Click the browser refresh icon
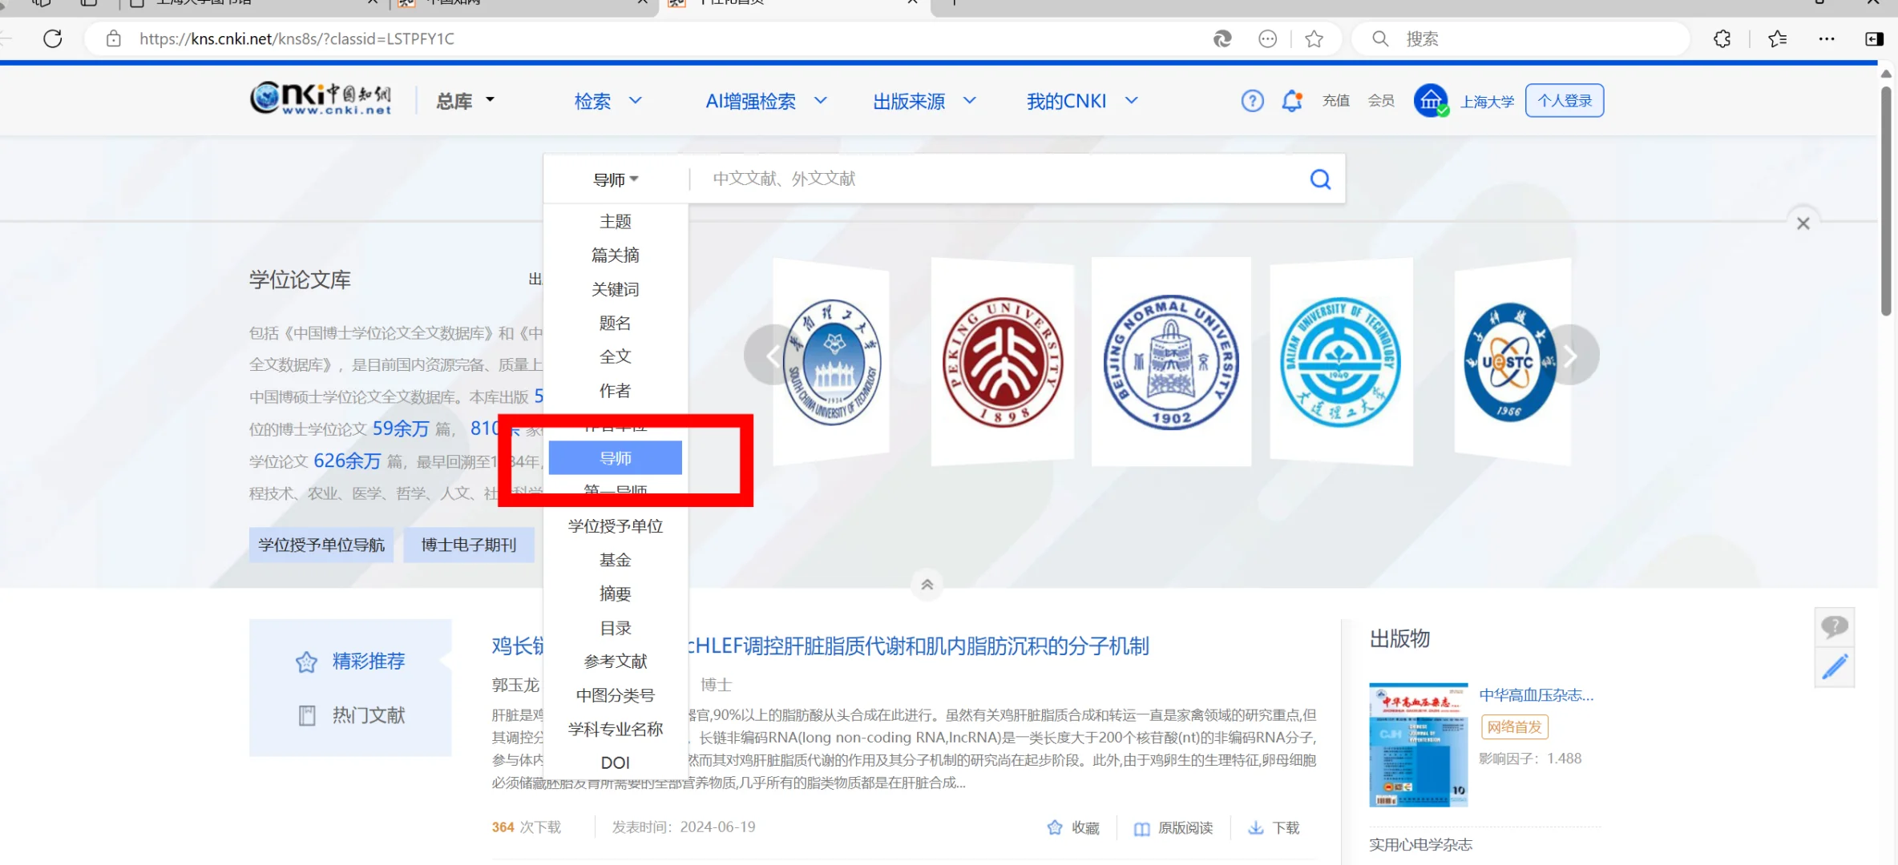Viewport: 1898px width, 865px height. coord(53,38)
